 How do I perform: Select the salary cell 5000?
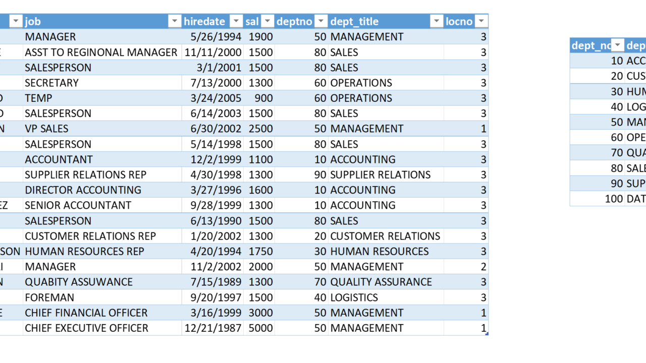(259, 328)
